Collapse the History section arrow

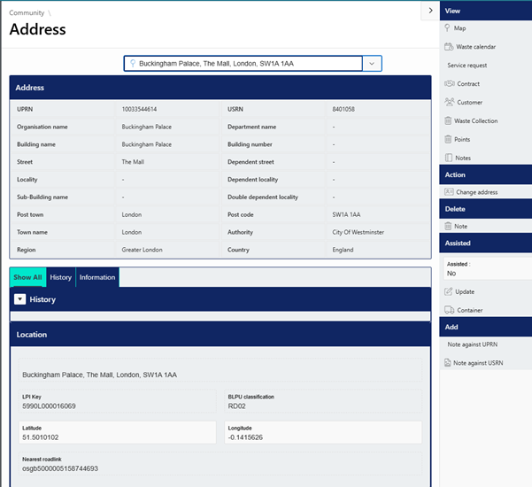pos(20,299)
